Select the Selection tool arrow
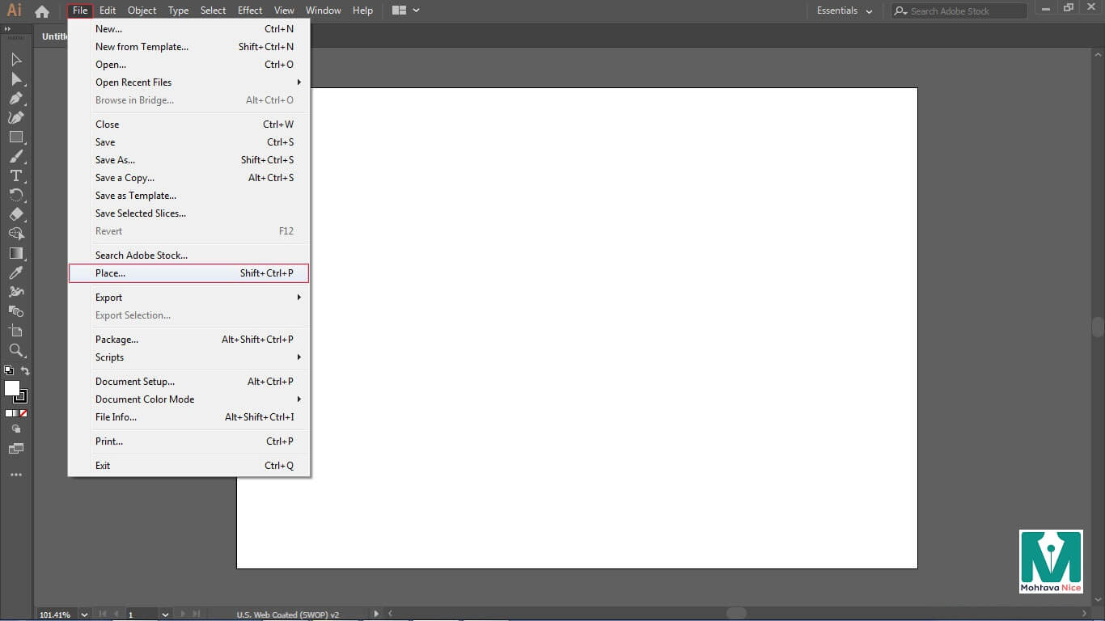The image size is (1105, 621). (x=16, y=60)
